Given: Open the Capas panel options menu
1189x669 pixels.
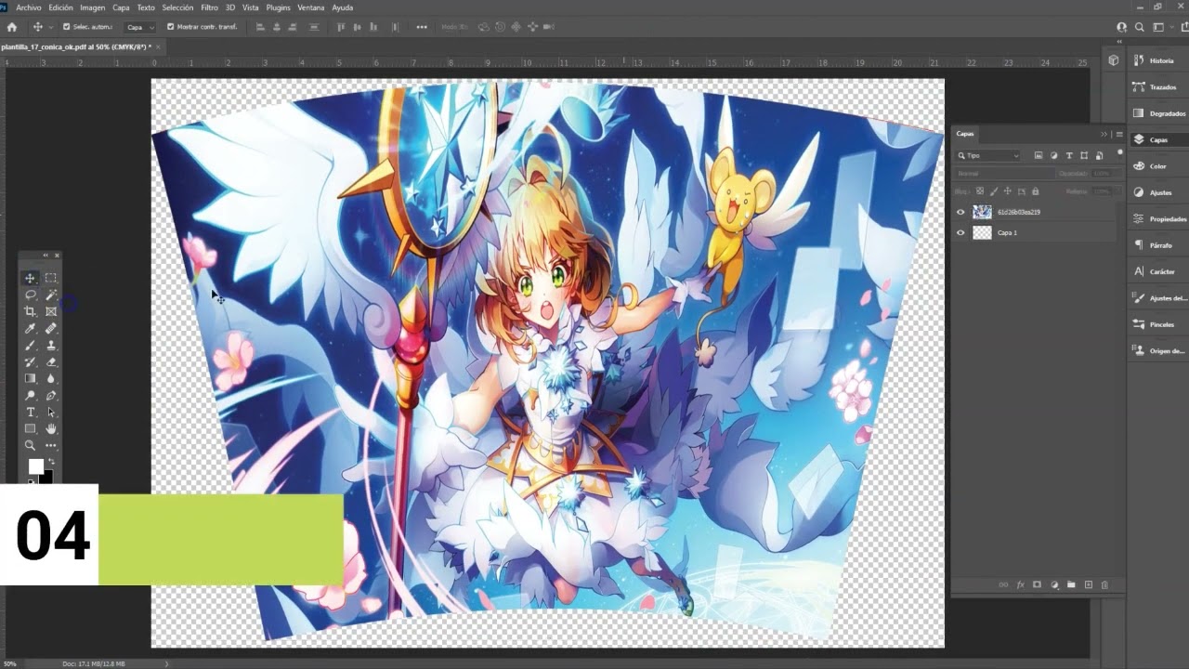Looking at the screenshot, I should pos(1119,134).
